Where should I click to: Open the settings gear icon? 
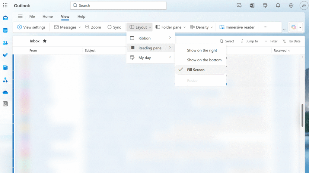click(x=291, y=5)
